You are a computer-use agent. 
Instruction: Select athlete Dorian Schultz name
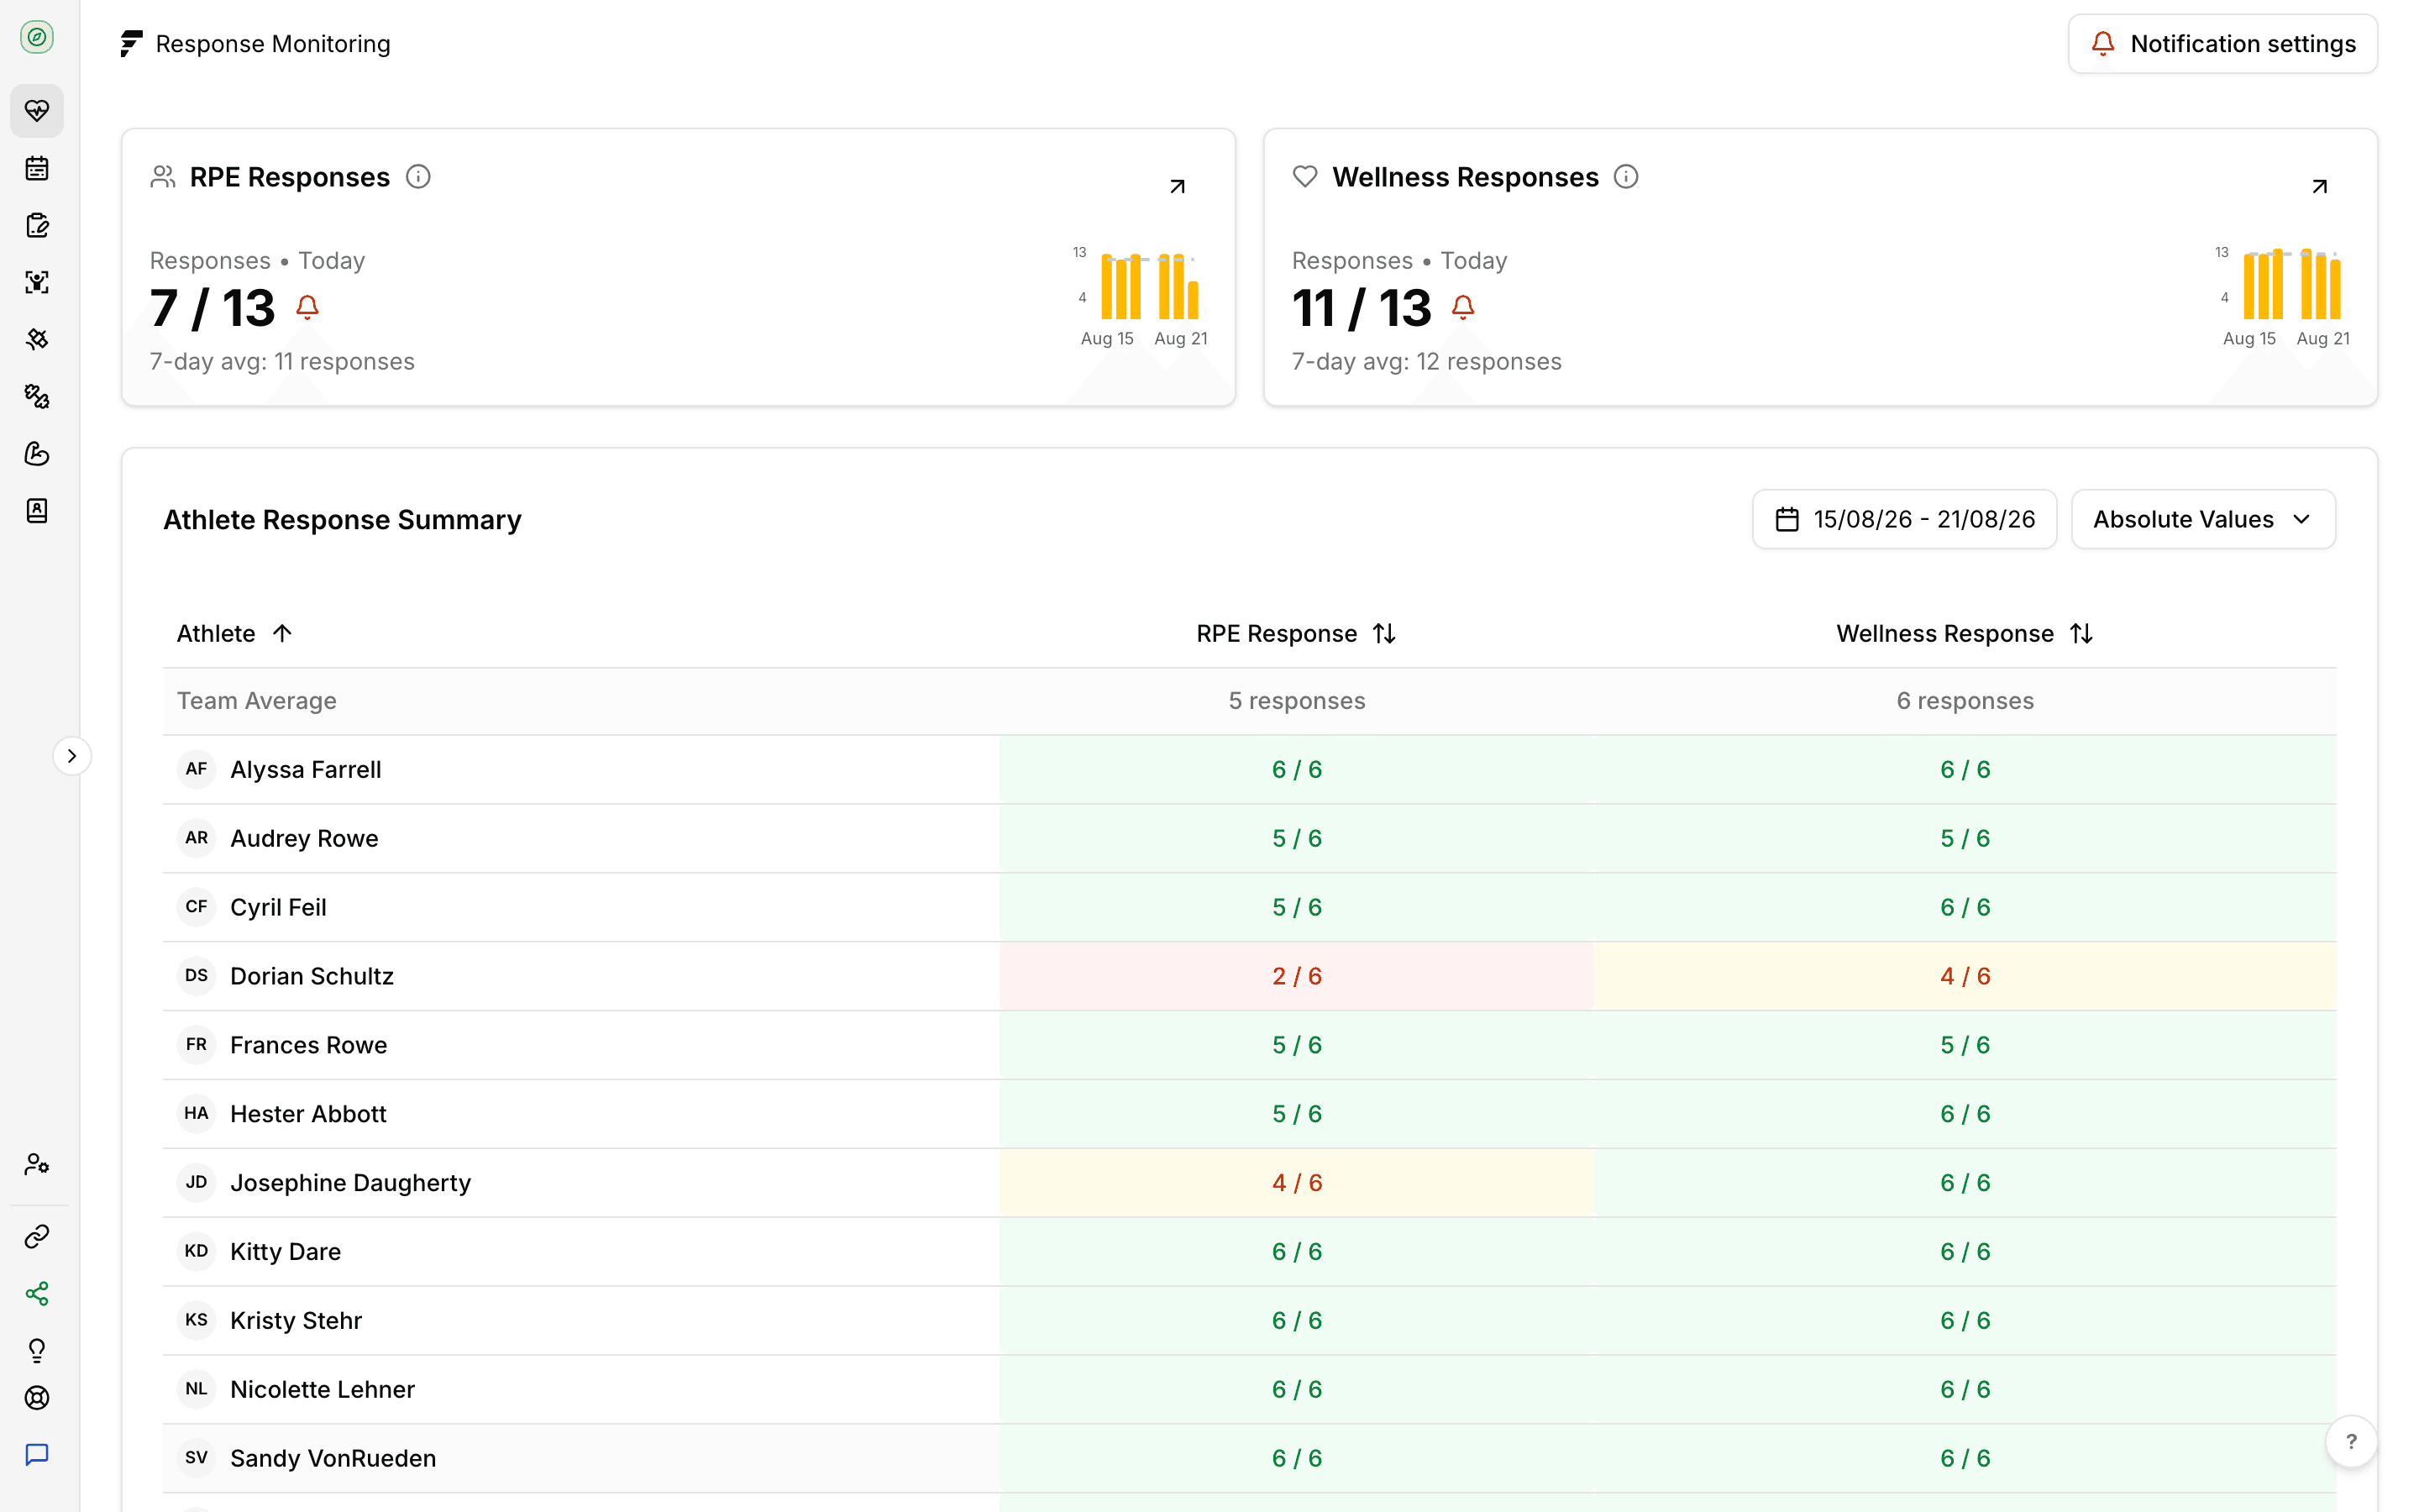coord(312,976)
